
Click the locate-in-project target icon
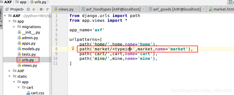[x=28, y=9]
